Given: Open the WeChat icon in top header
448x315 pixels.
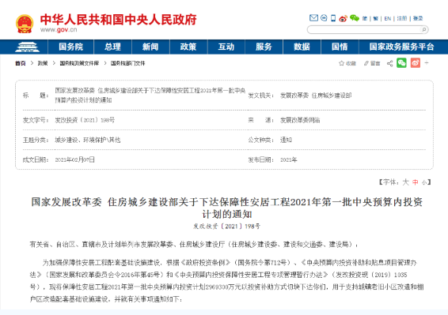Looking at the screenshot, I should point(355,18).
